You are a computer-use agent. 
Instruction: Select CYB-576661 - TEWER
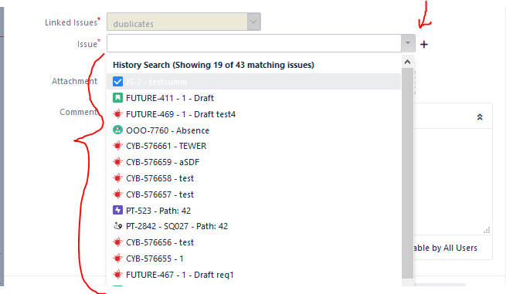click(253, 146)
